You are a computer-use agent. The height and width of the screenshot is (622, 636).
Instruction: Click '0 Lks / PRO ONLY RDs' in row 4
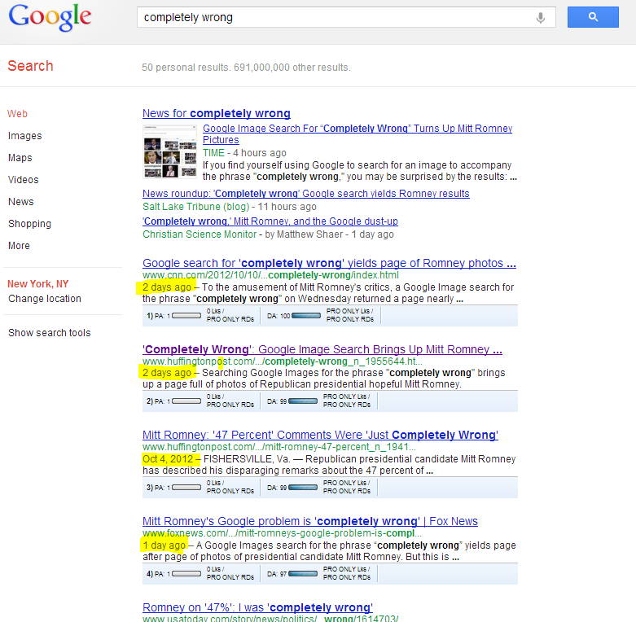230,573
